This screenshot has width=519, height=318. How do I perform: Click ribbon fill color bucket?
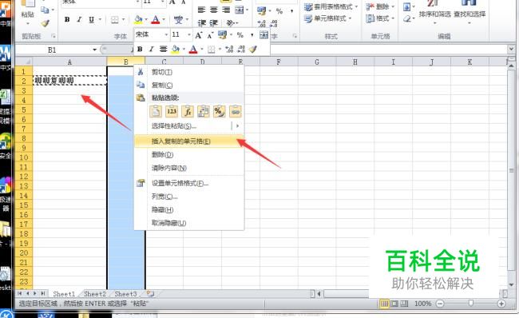[x=138, y=20]
